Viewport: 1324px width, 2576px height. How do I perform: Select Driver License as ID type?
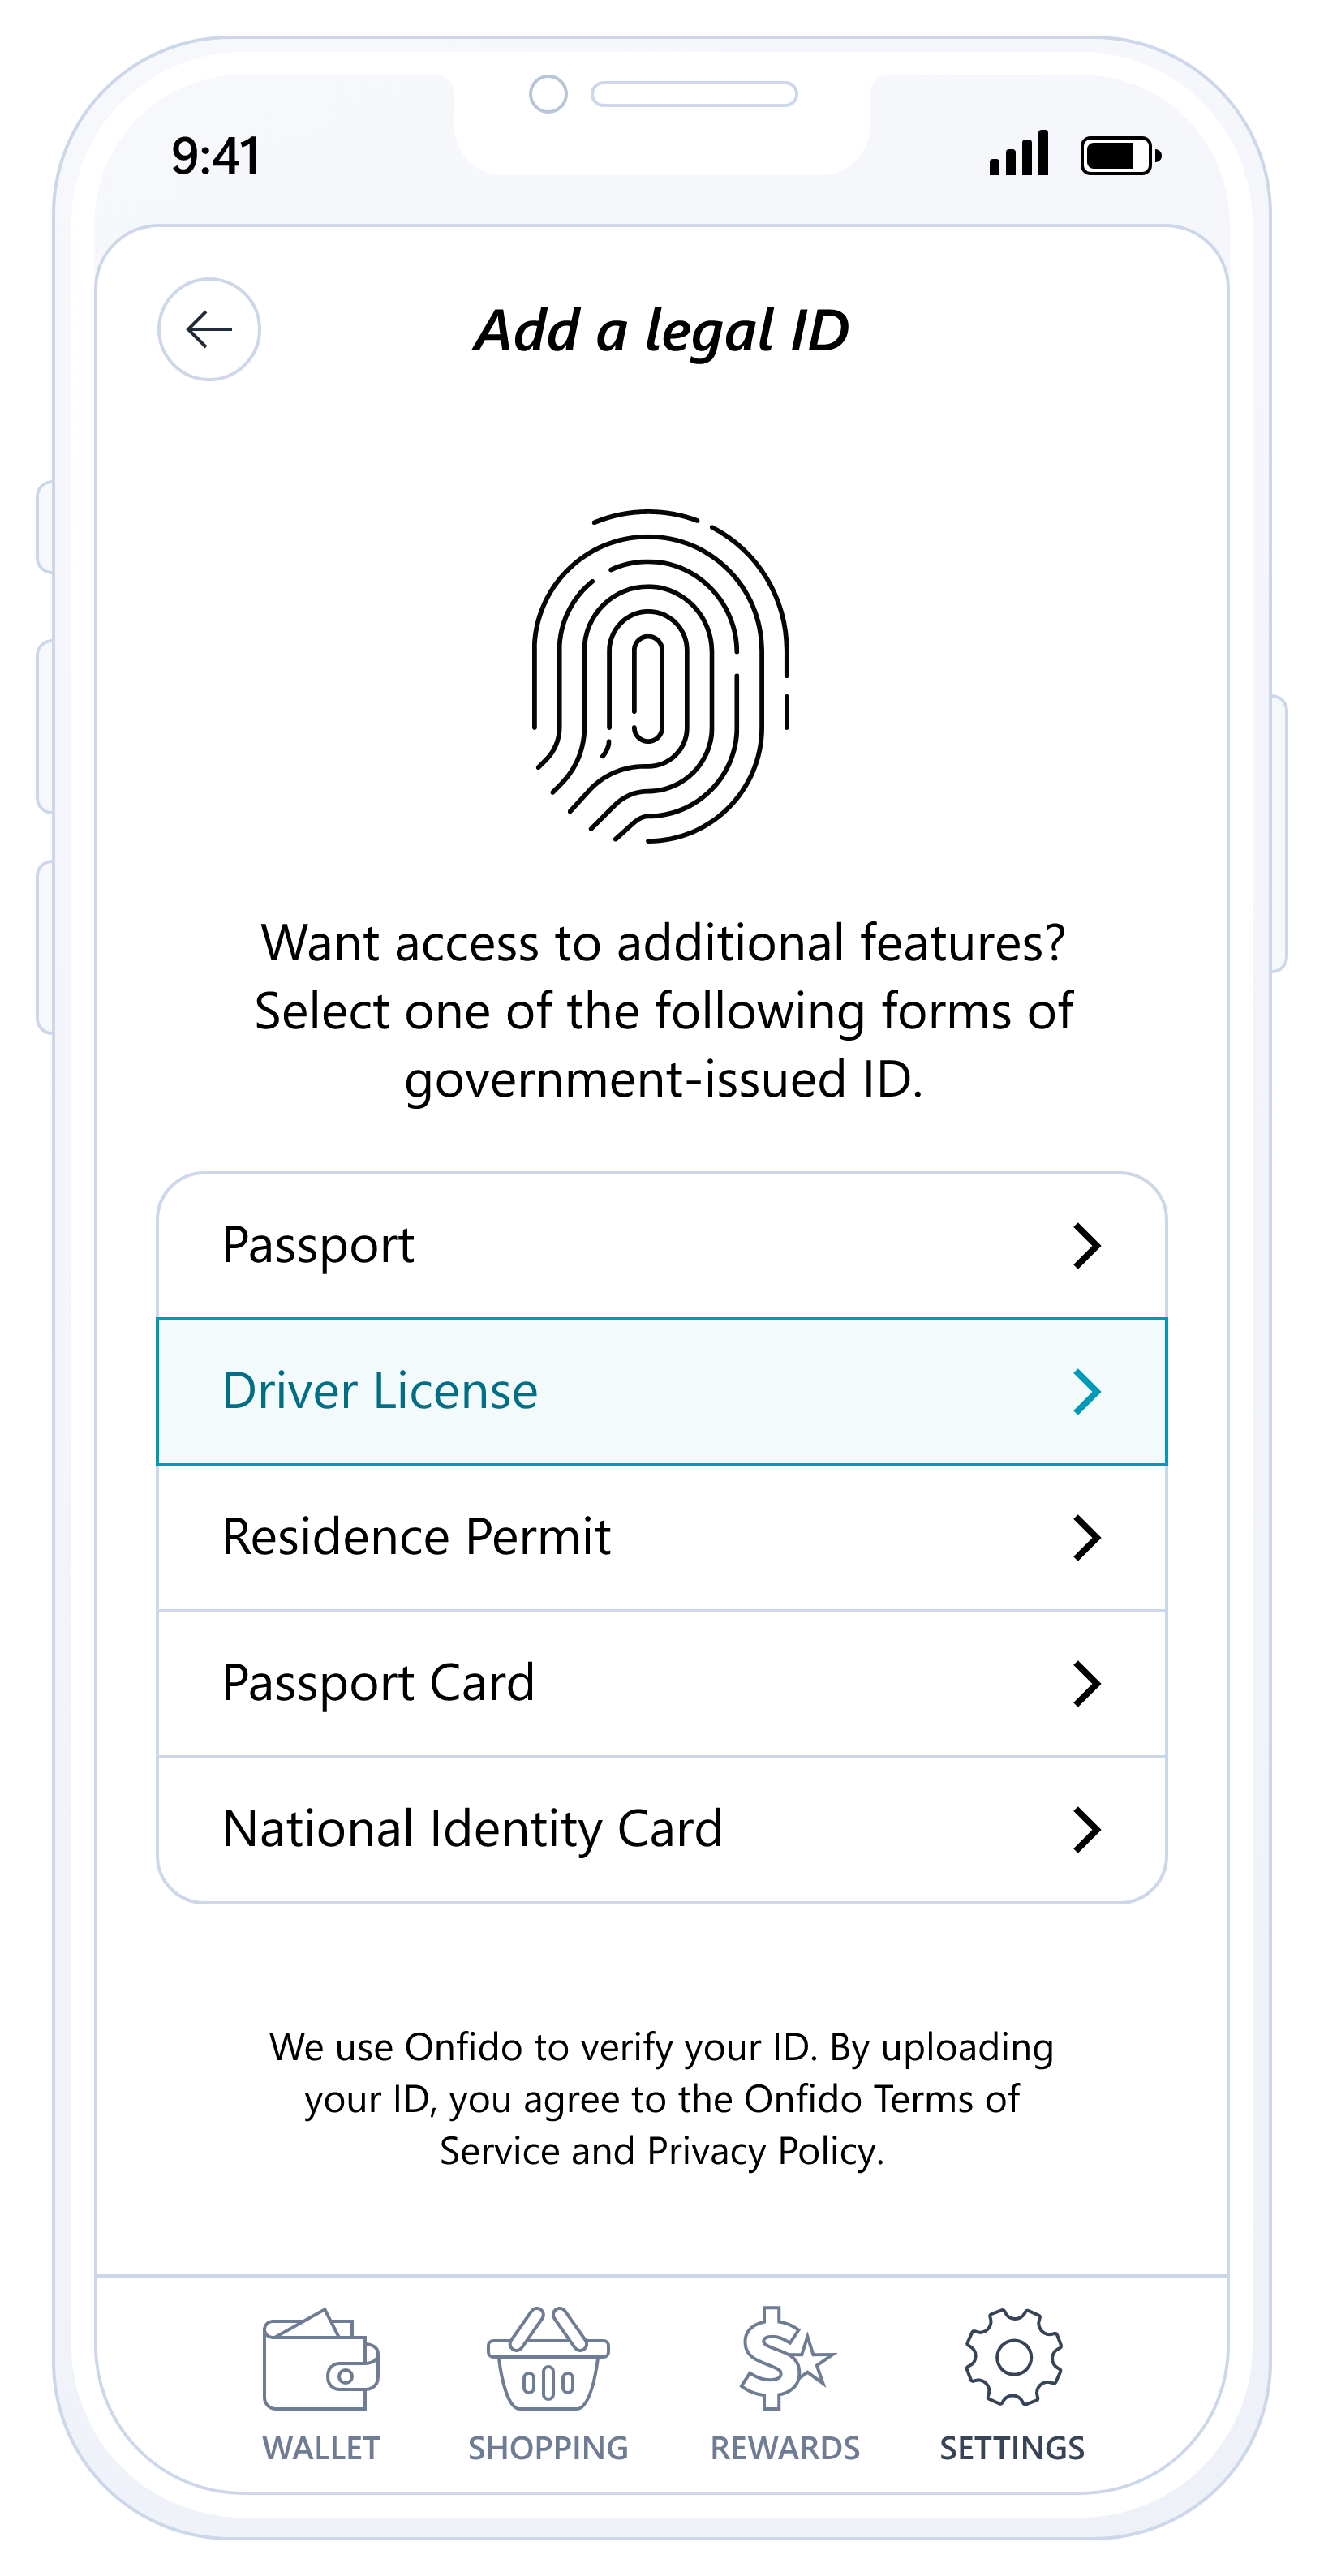(380, 1391)
